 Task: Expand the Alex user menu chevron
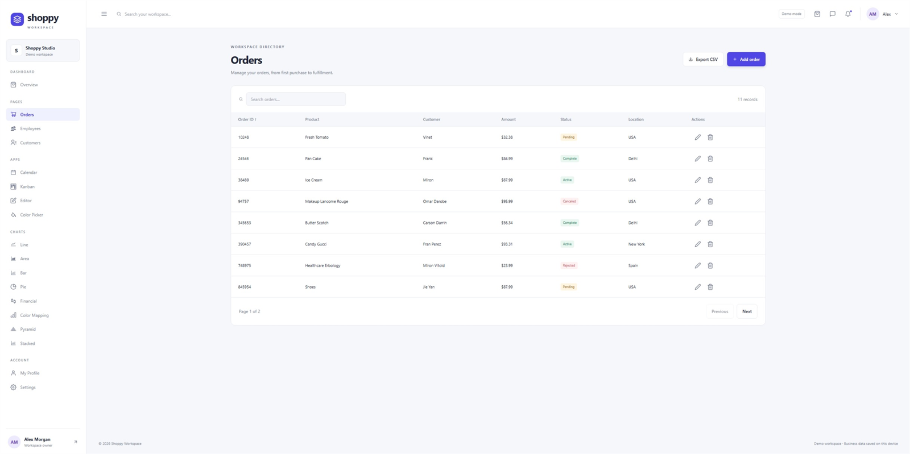pyautogui.click(x=896, y=14)
